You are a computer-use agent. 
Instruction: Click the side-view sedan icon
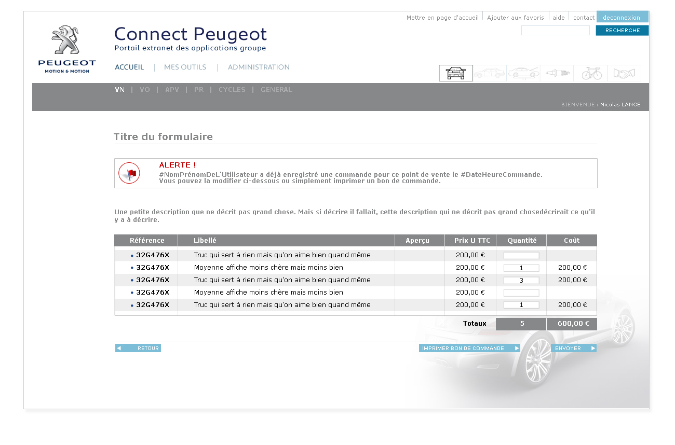(x=490, y=73)
